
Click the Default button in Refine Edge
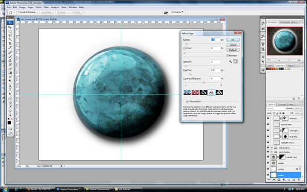point(233,50)
